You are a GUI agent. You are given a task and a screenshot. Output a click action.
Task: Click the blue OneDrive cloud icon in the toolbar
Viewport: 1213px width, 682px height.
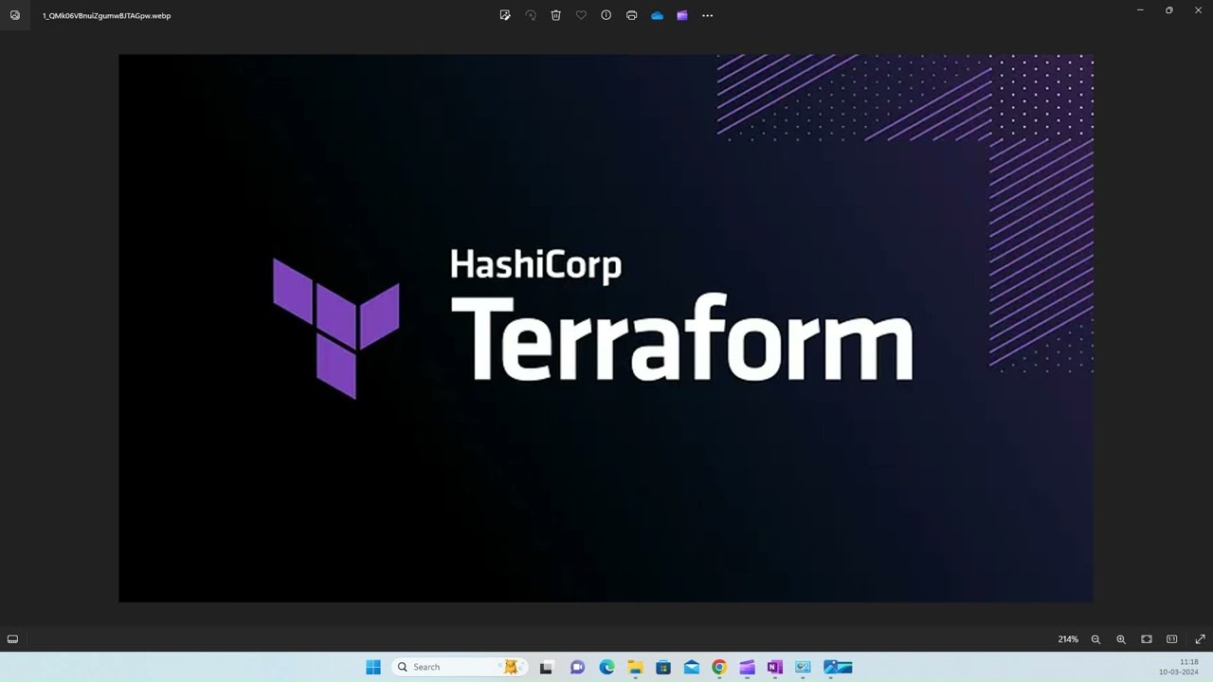pos(657,15)
